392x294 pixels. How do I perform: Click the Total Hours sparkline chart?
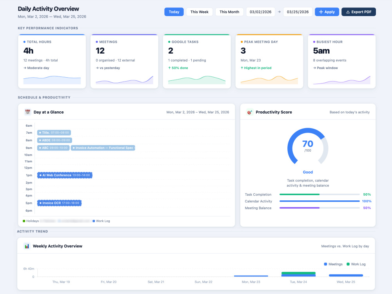point(52,80)
